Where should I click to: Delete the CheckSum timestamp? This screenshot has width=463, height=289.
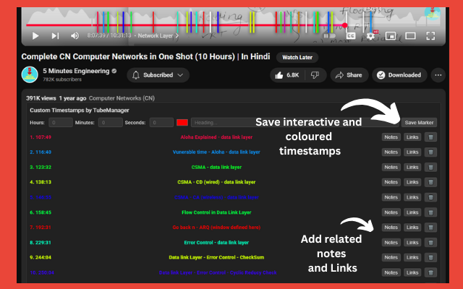tap(430, 257)
